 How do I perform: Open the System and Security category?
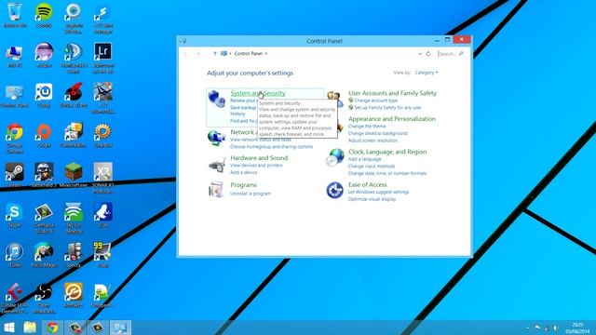point(258,93)
